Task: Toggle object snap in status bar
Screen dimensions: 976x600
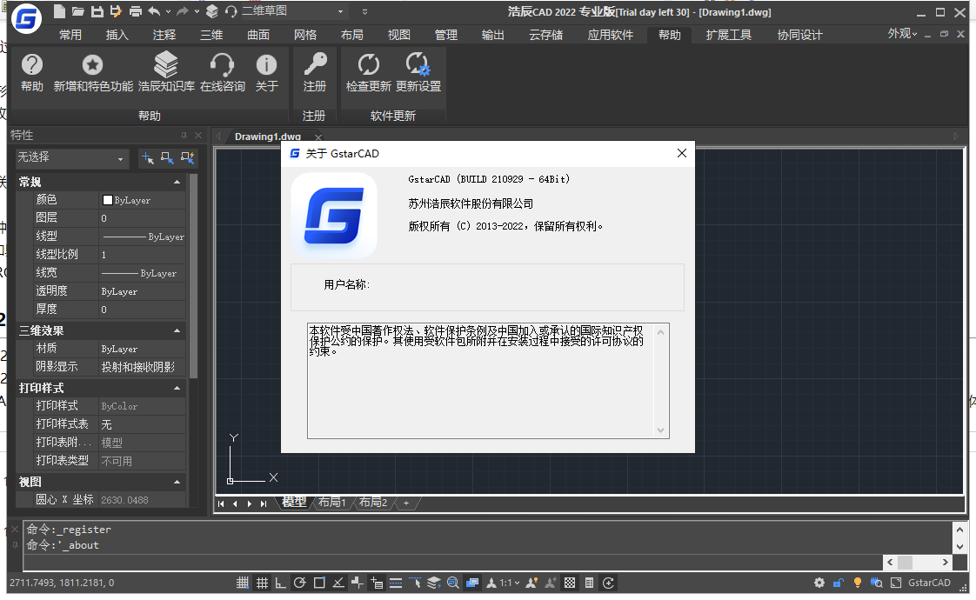Action: tap(319, 583)
